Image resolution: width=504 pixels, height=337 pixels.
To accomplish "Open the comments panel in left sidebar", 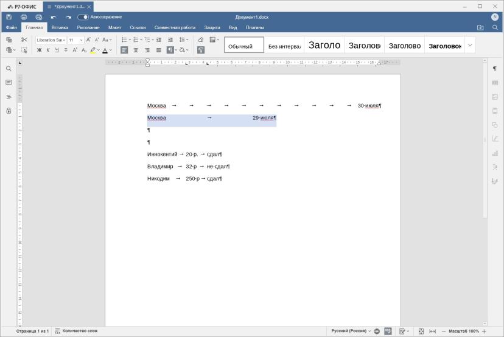I will 9,83.
